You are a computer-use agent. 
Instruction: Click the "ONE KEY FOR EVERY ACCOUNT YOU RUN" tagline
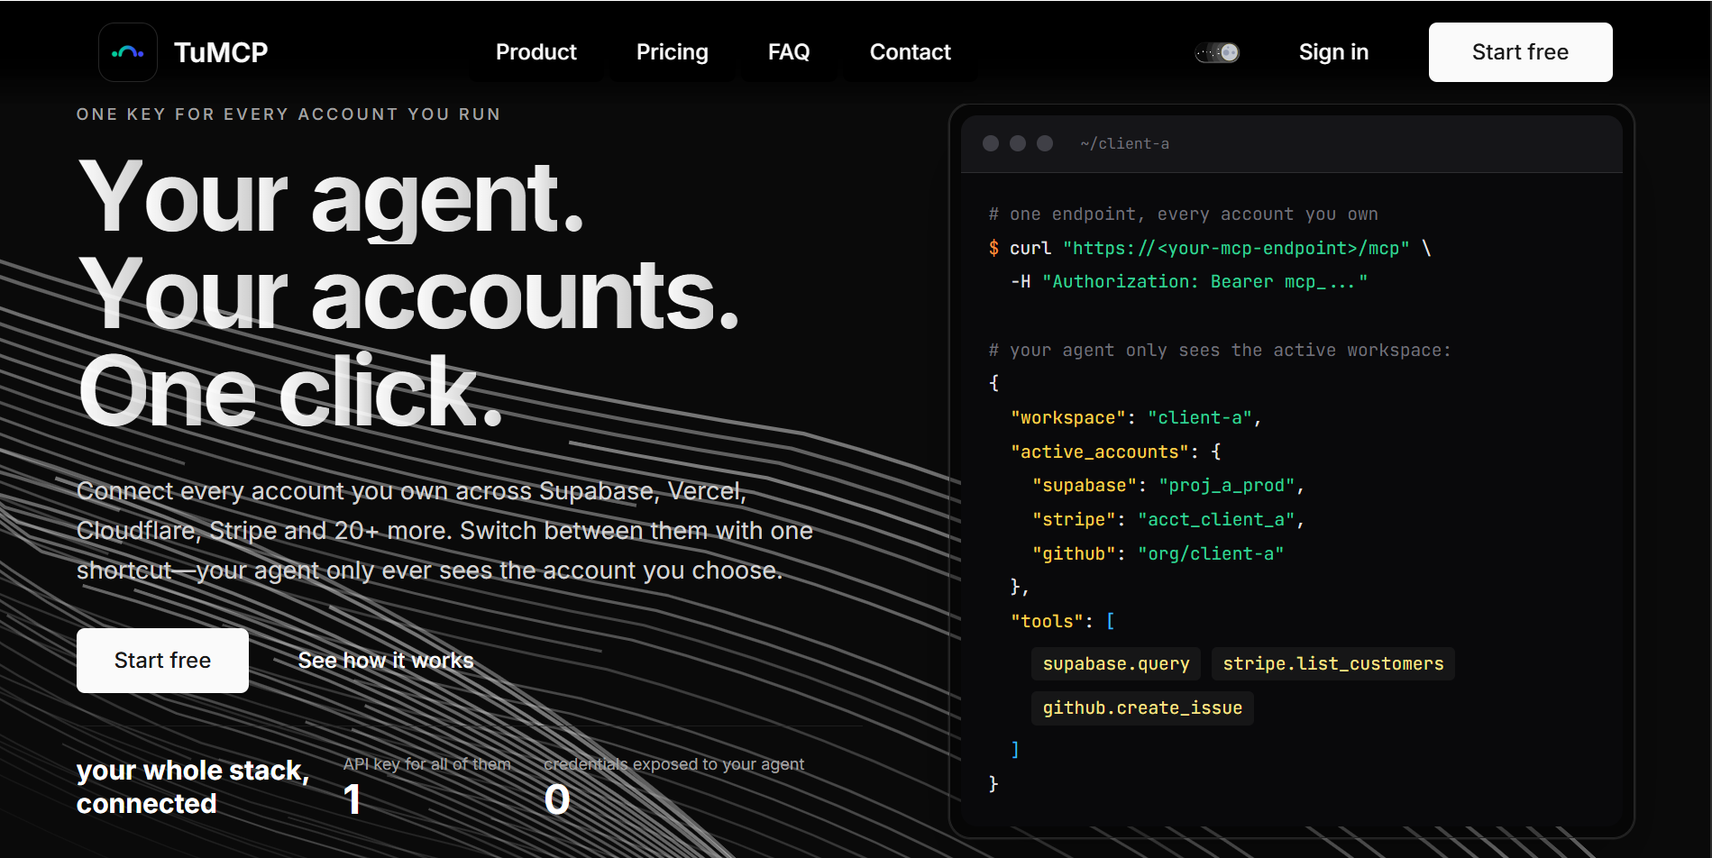tap(288, 114)
